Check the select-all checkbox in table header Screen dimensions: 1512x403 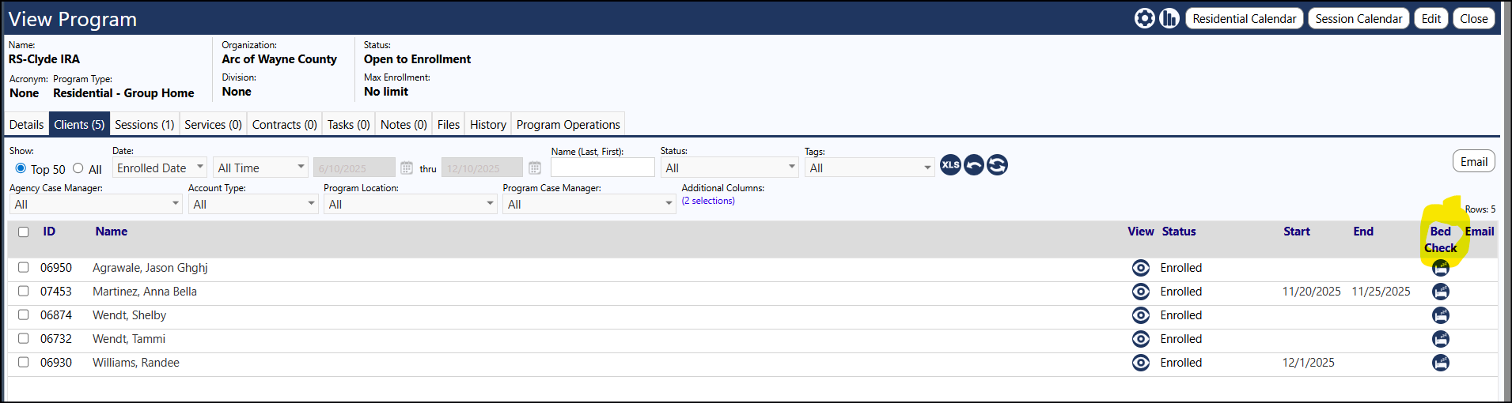coord(24,232)
